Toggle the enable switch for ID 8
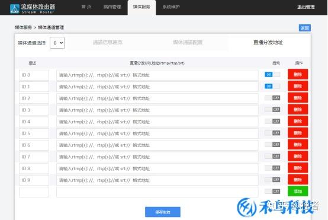The width and height of the screenshot is (328, 220). point(272,168)
